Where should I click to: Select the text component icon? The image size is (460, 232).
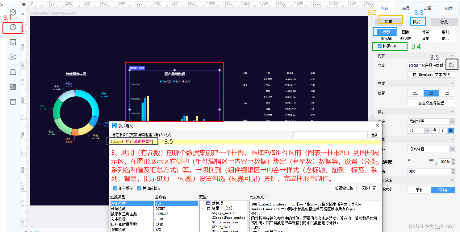(13, 42)
